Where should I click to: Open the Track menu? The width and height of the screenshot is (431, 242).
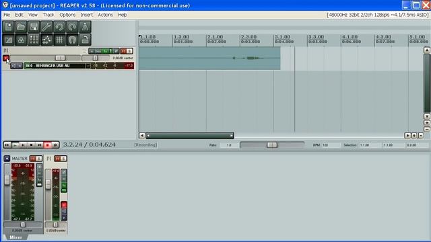tap(48, 15)
